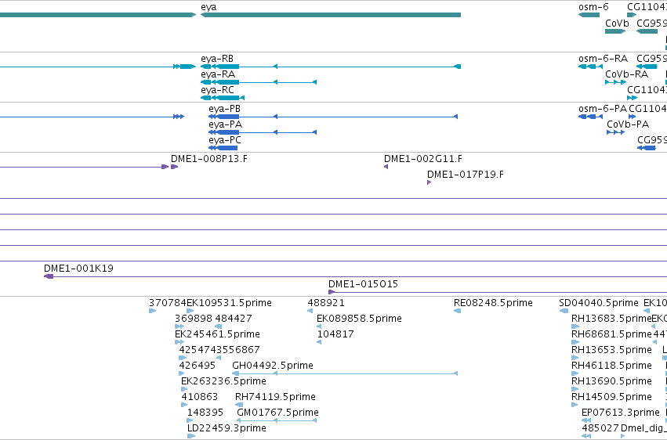Click the RH13683.5prime EST label

pyautogui.click(x=611, y=319)
